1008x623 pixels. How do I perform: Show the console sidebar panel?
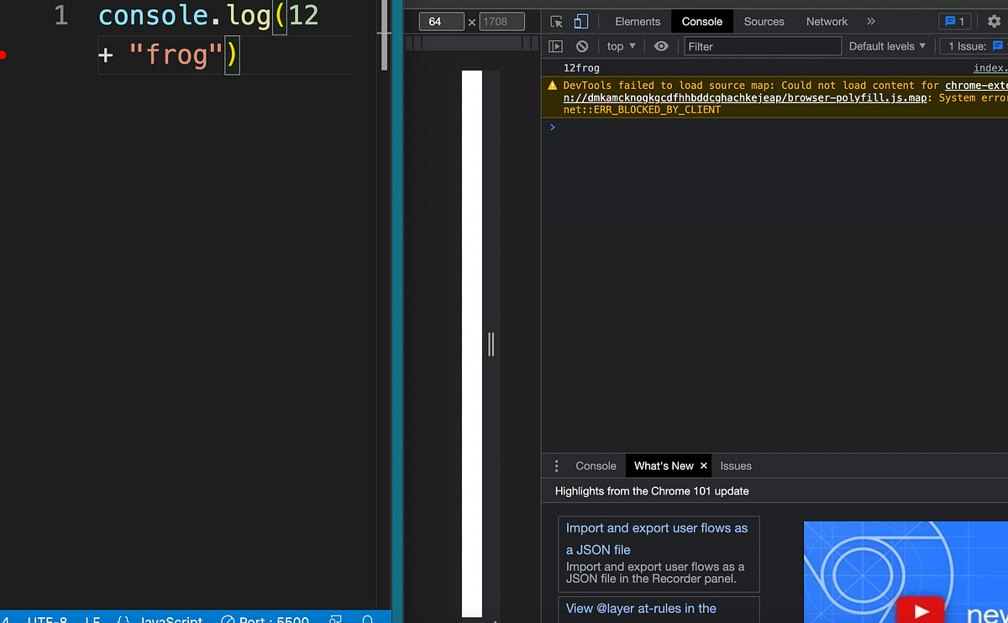point(555,46)
